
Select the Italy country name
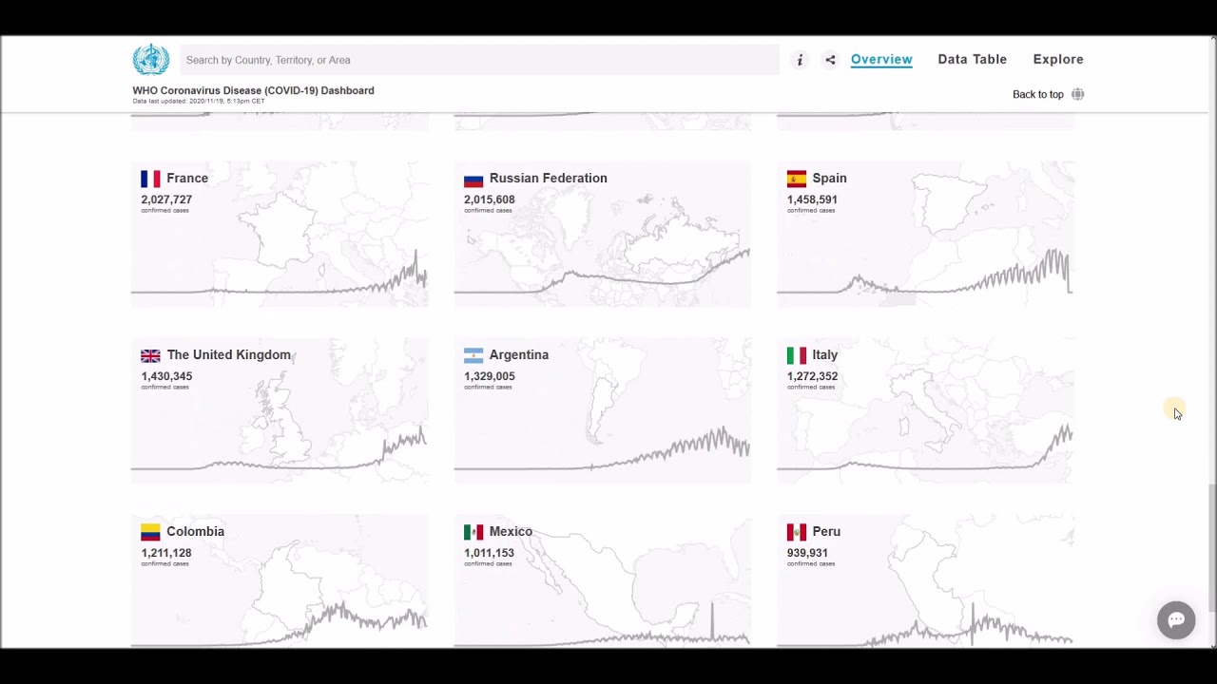[824, 354]
